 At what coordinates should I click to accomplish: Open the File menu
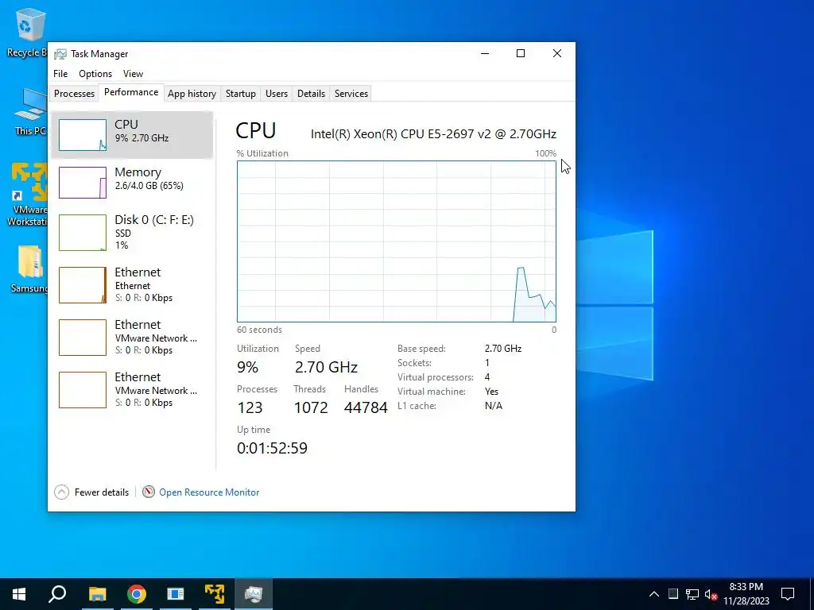[60, 74]
